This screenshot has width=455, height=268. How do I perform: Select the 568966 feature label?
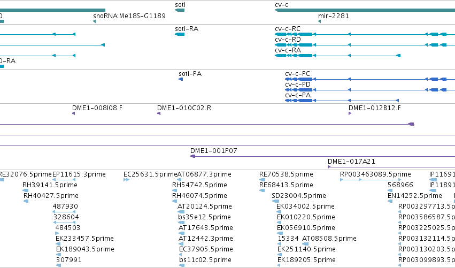click(x=400, y=185)
